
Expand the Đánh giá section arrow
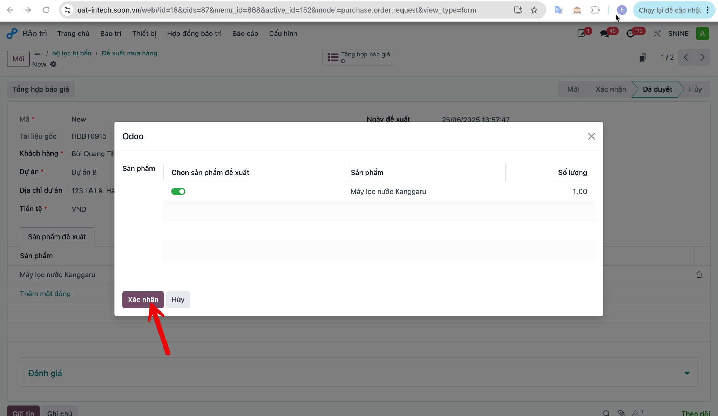coord(687,373)
